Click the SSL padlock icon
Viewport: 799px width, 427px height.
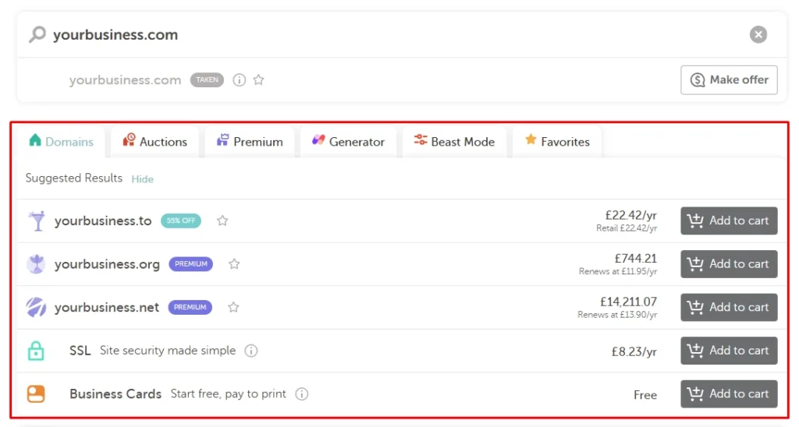point(36,351)
